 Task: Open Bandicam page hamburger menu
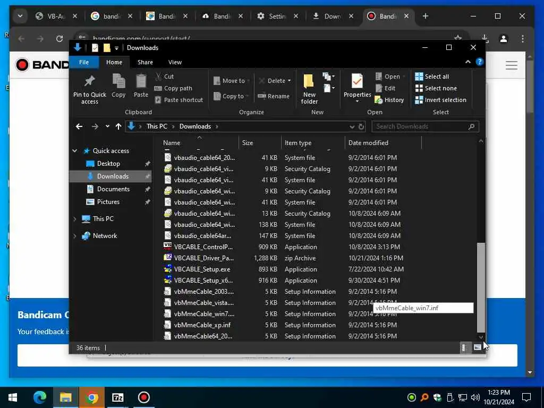[512, 65]
